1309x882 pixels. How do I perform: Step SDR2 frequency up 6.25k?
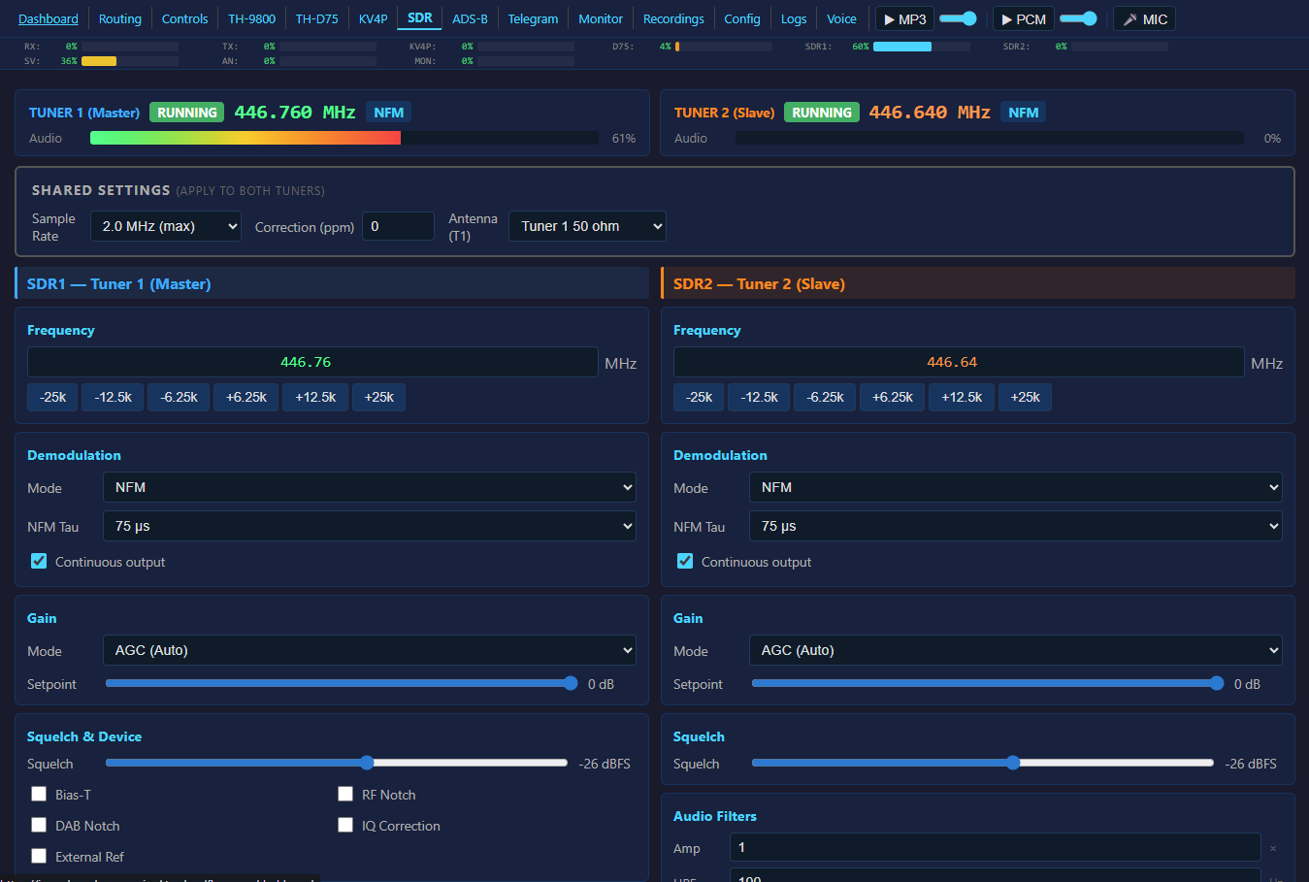892,397
